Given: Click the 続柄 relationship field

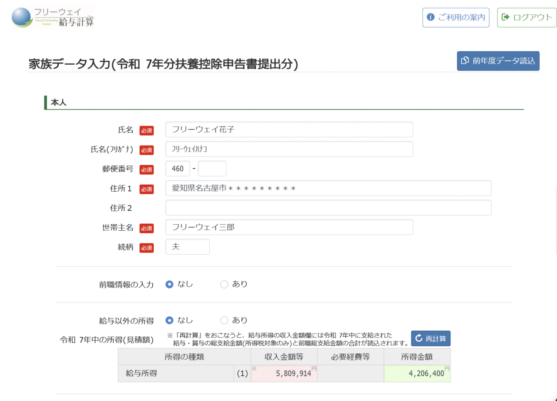Looking at the screenshot, I should tap(187, 247).
